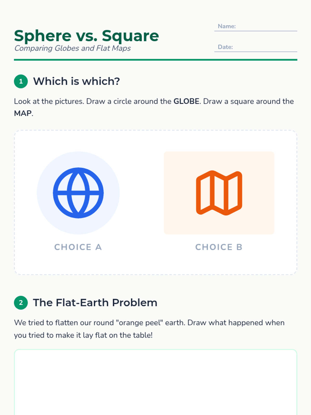The image size is (311, 415).
Task: Click the Comparing Globes and Flat Maps subtitle
Action: tap(73, 49)
